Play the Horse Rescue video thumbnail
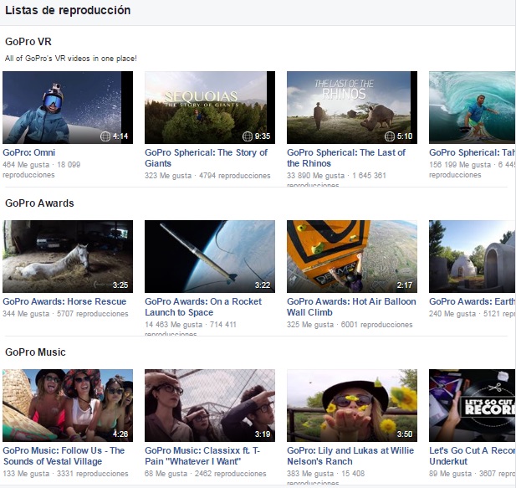Screen dimensions: 516x488 [x=67, y=256]
